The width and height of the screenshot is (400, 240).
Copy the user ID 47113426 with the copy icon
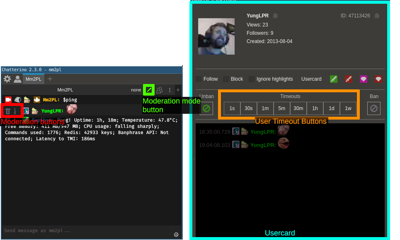377,16
